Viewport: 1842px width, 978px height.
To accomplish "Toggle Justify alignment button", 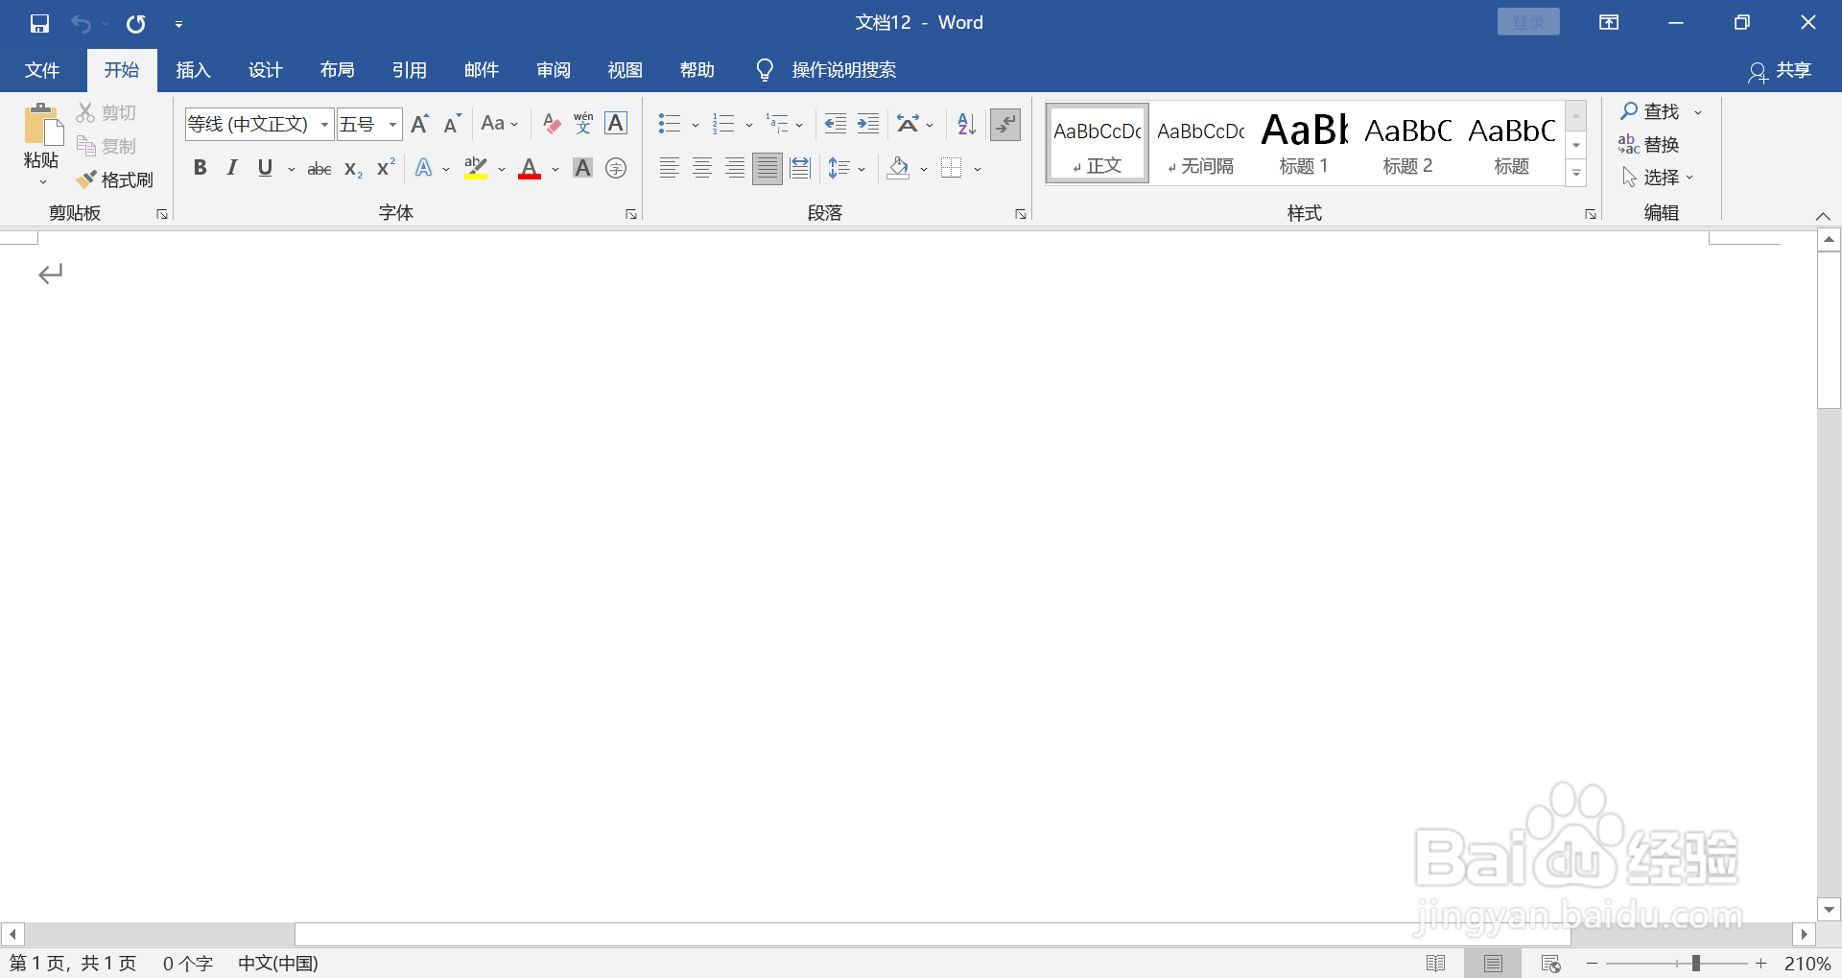I will click(767, 169).
